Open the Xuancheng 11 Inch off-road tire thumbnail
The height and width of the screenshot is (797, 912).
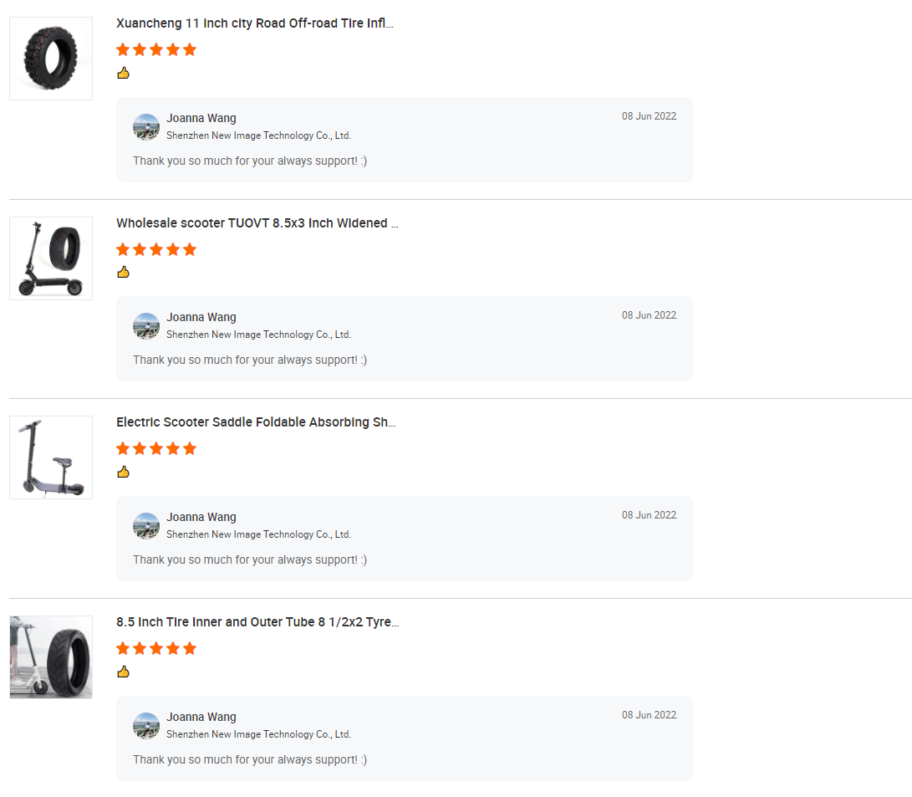pos(51,59)
